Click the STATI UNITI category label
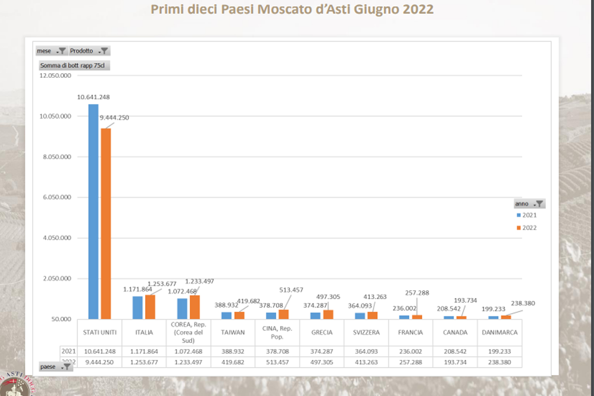This screenshot has width=594, height=396. (x=99, y=333)
